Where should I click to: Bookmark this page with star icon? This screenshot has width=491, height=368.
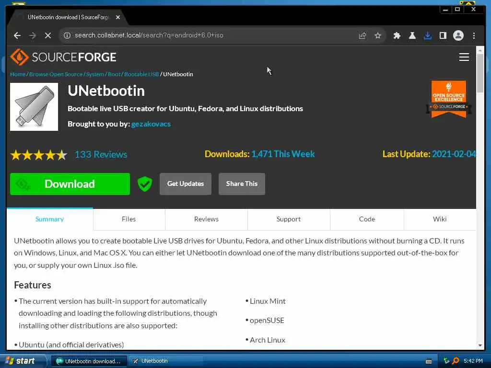pyautogui.click(x=378, y=35)
